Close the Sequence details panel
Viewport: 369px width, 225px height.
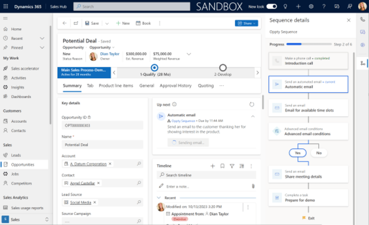coord(348,20)
